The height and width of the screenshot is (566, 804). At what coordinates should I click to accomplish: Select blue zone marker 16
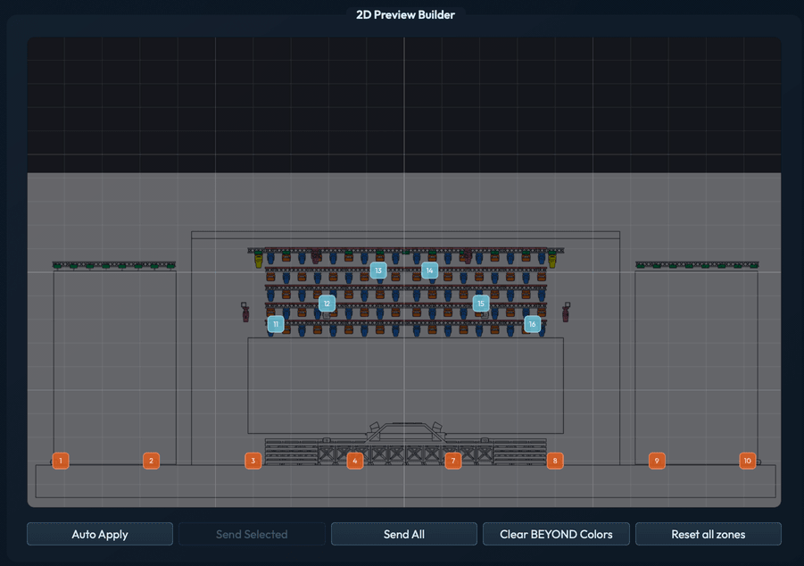[532, 324]
